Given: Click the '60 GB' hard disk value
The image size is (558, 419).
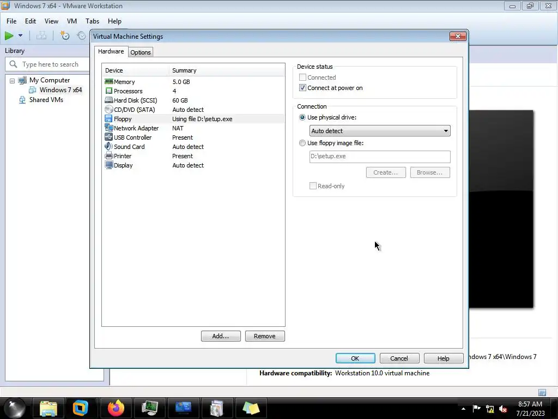Looking at the screenshot, I should point(180,100).
